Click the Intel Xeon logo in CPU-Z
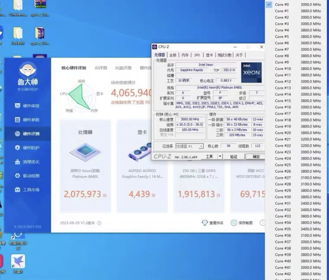The height and width of the screenshot is (280, 329). point(252,72)
